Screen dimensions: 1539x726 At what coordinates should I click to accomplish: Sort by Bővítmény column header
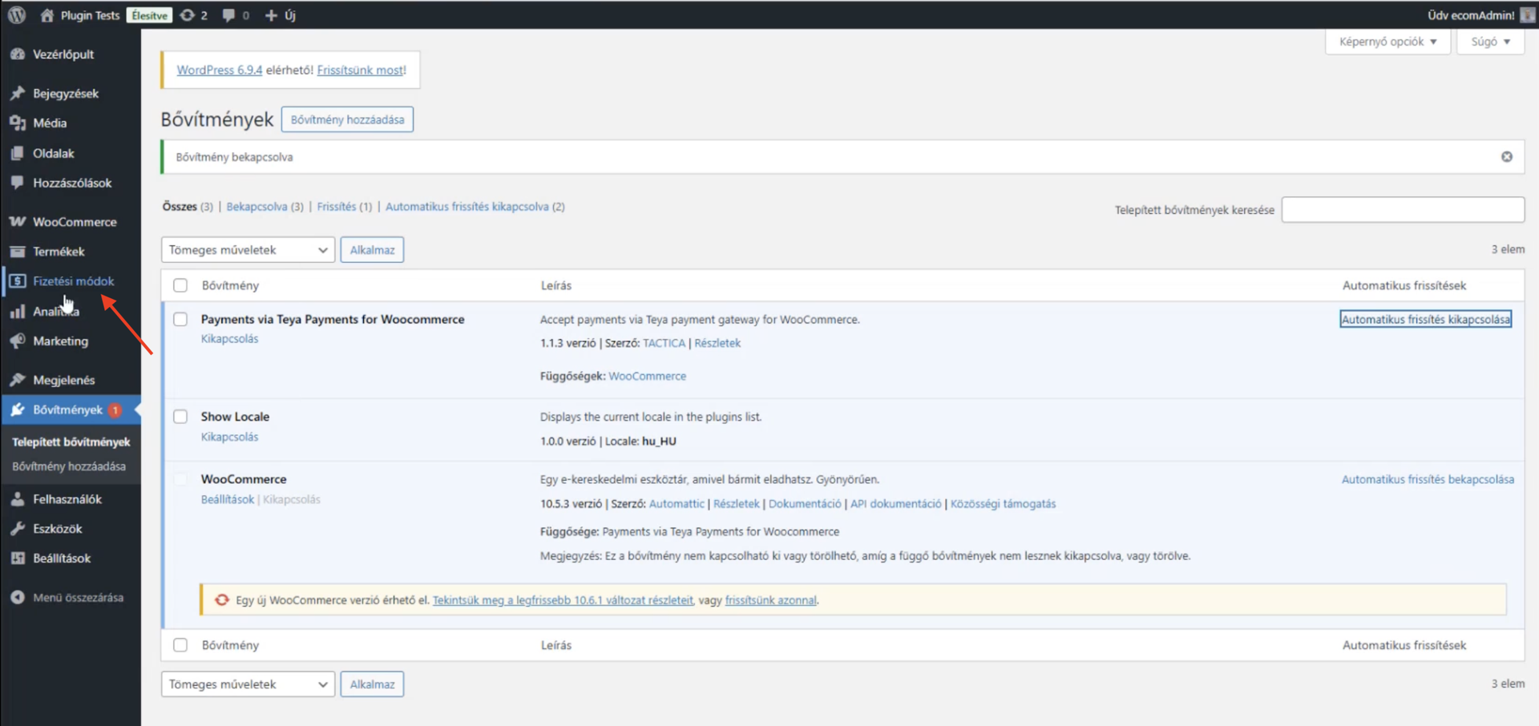[230, 285]
